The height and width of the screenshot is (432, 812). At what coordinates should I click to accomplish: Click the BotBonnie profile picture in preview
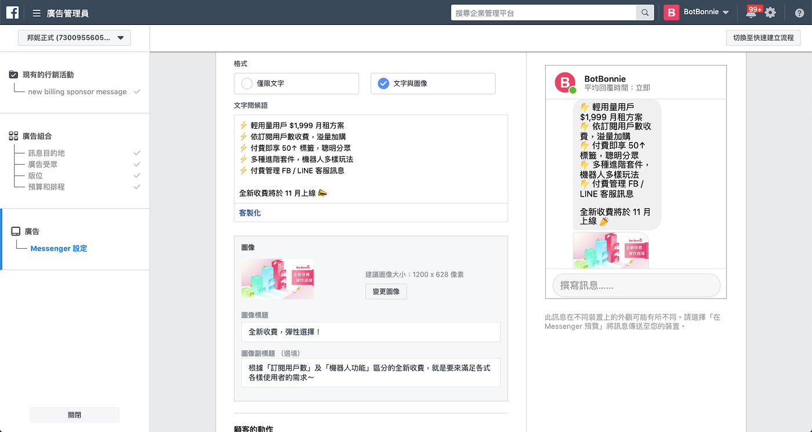(565, 83)
